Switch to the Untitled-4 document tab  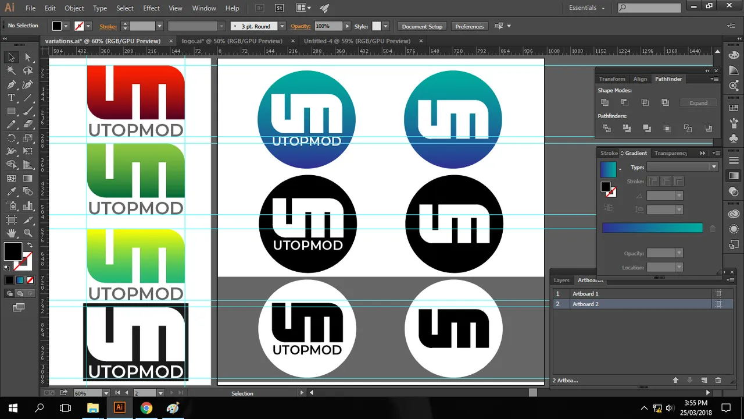357,41
